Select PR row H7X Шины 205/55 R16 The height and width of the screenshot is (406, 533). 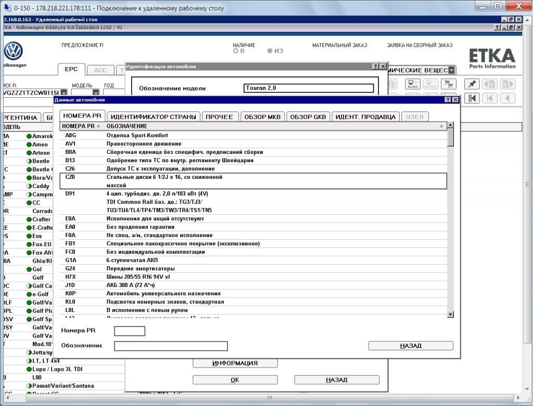click(253, 277)
